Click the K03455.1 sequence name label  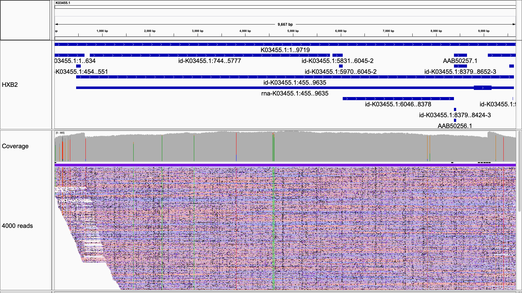(x=63, y=3)
